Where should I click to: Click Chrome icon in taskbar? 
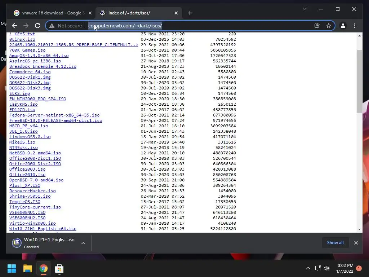coord(43,268)
